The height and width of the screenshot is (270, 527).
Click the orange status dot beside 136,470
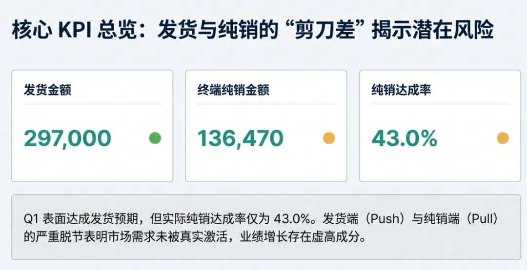(329, 138)
